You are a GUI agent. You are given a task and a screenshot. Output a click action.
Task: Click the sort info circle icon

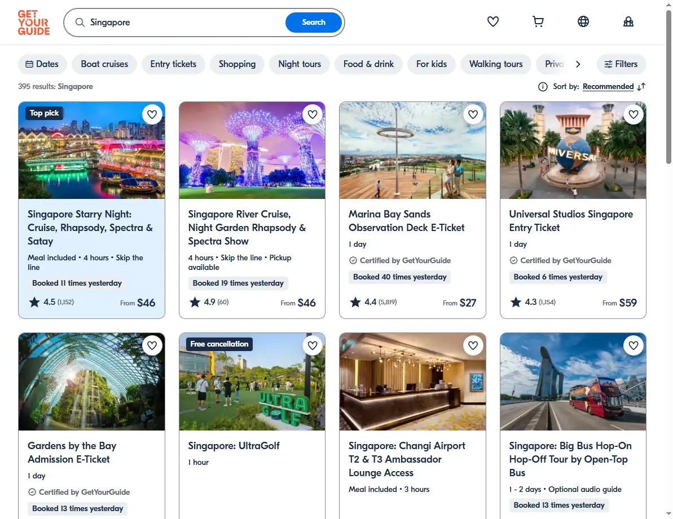(x=543, y=87)
